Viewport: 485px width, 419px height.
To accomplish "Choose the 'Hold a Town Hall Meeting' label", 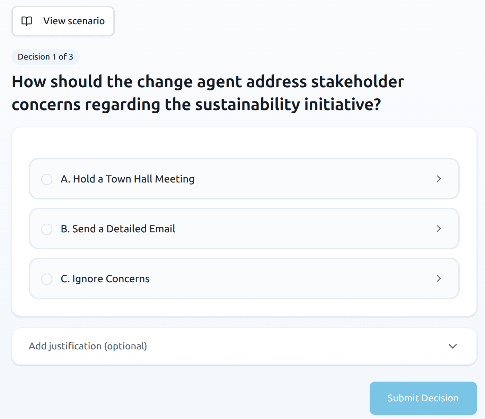I will coord(134,179).
